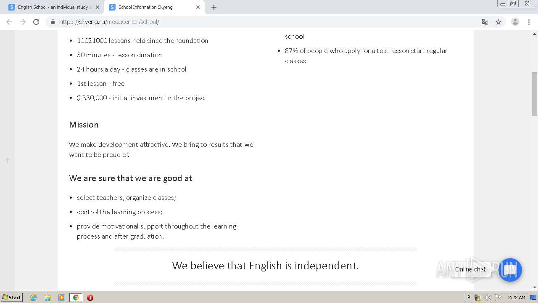
Task: Click '24 hours a day' list item
Action: pos(132,69)
